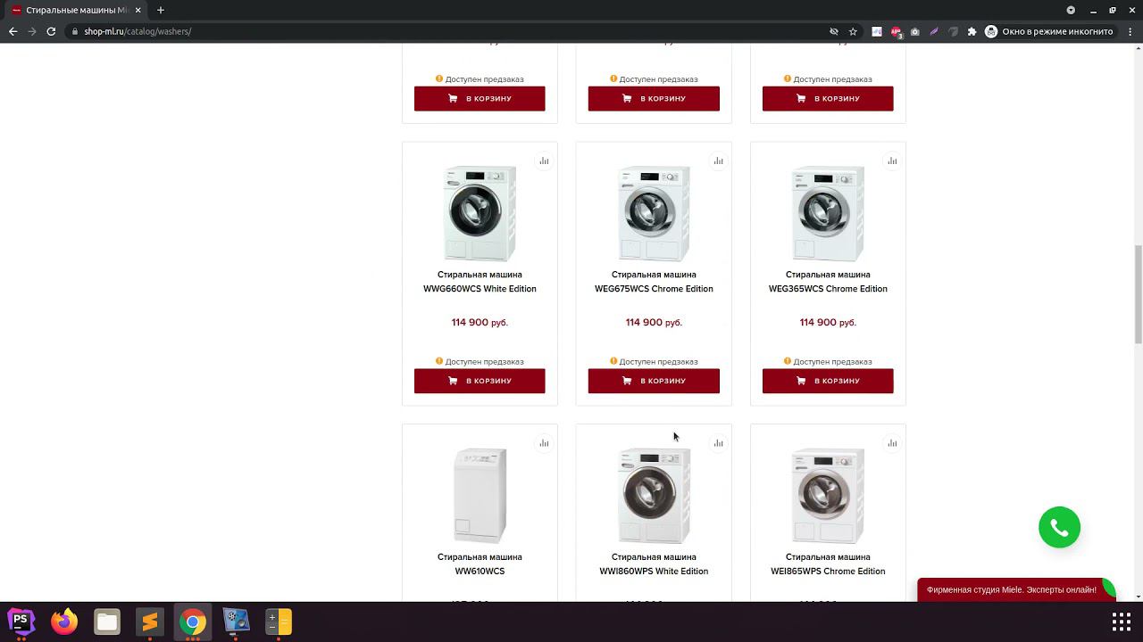The width and height of the screenshot is (1143, 642).
Task: Add WEG365WCS Chrome Edition to cart
Action: click(x=828, y=381)
